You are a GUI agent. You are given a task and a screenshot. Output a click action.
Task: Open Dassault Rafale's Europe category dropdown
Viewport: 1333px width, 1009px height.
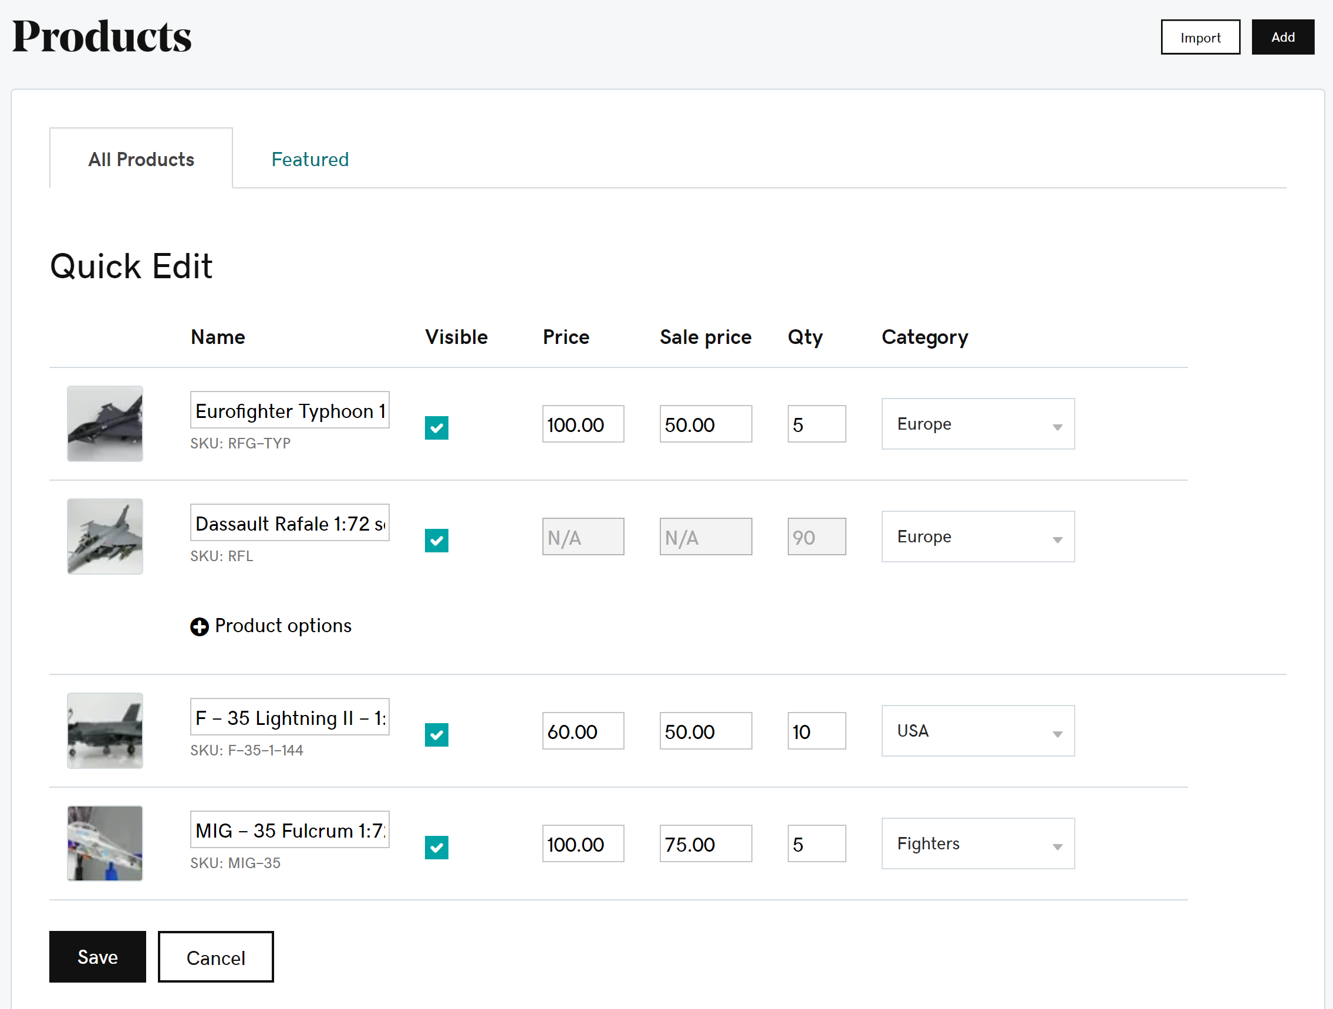(977, 536)
